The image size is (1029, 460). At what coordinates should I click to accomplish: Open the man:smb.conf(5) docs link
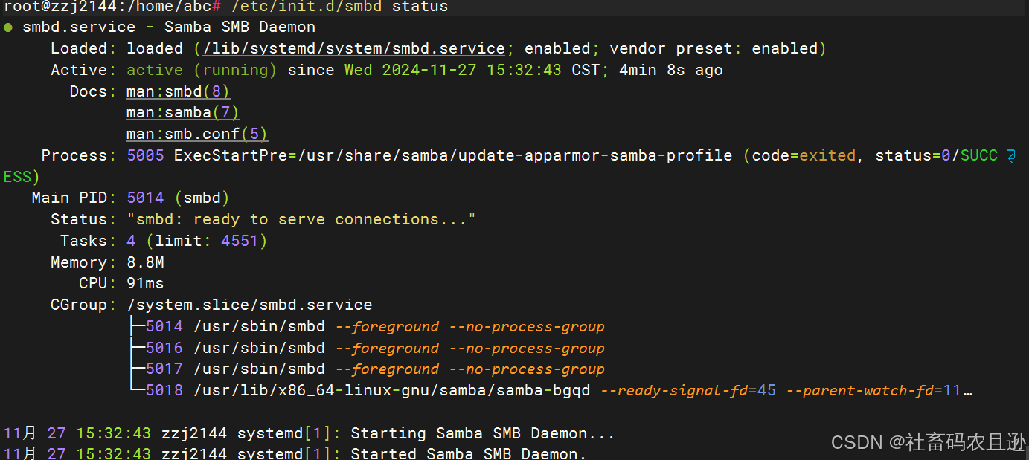(x=197, y=135)
